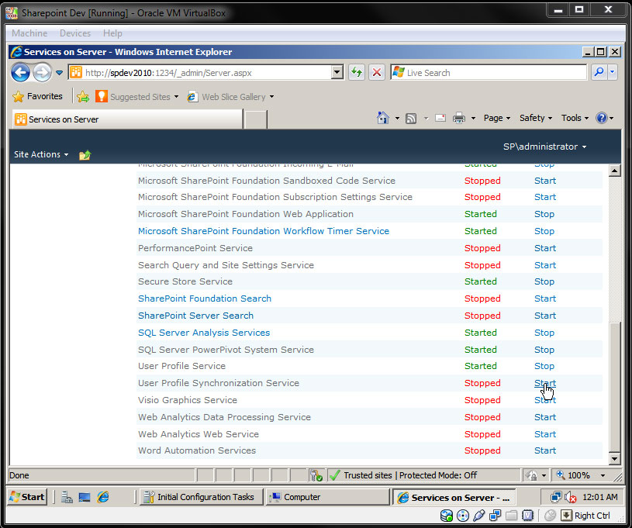Click the blue Help question icon
This screenshot has height=528, width=632.
click(x=601, y=118)
